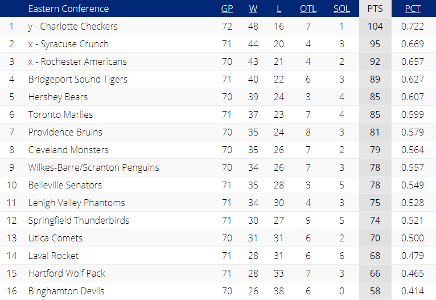Image resolution: width=436 pixels, height=300 pixels.
Task: Select the Rochester Americans row
Action: 218,61
